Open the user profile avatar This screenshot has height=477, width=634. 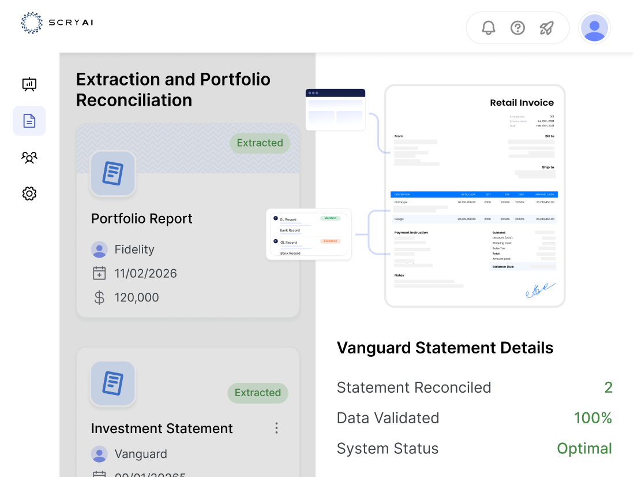594,28
